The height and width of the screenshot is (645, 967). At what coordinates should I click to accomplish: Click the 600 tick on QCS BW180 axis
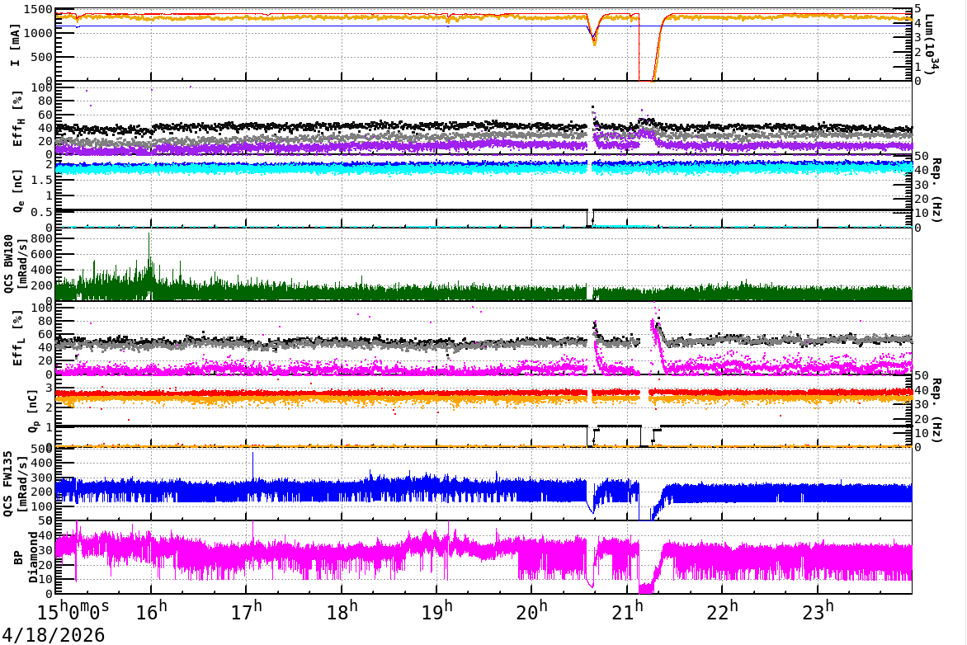point(43,254)
